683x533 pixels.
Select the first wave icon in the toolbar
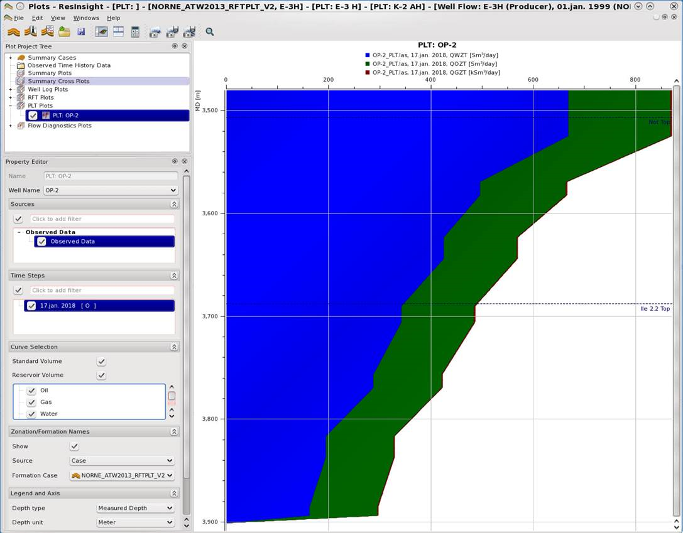pyautogui.click(x=13, y=31)
